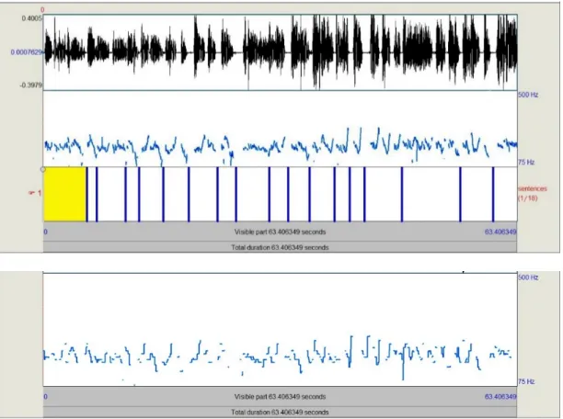Click the end time 63.406349 in upper bar
The image size is (563, 419).
pos(500,232)
